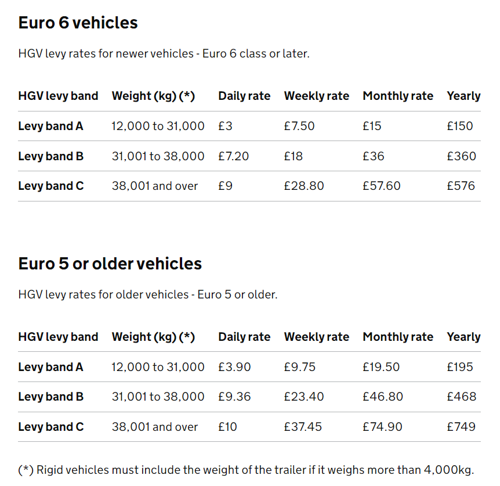Select the £576 yearly value

point(461,186)
